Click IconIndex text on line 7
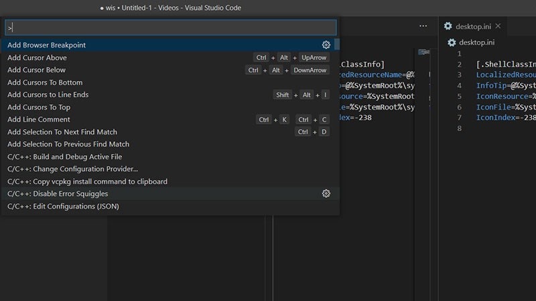Viewport: 536px width, 301px height. (x=496, y=118)
